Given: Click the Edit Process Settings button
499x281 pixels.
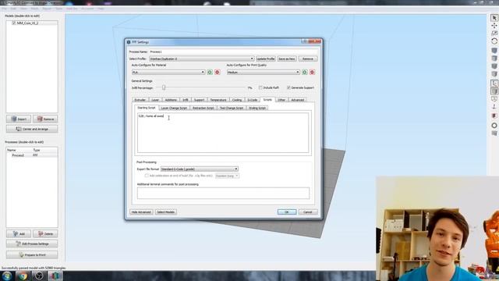Looking at the screenshot, I should point(32,244).
